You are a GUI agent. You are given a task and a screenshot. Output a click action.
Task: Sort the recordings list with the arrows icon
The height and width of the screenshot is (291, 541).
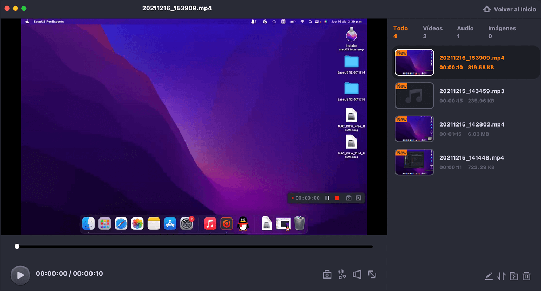coord(502,276)
